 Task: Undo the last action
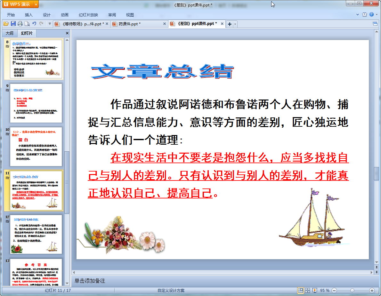(x=34, y=24)
